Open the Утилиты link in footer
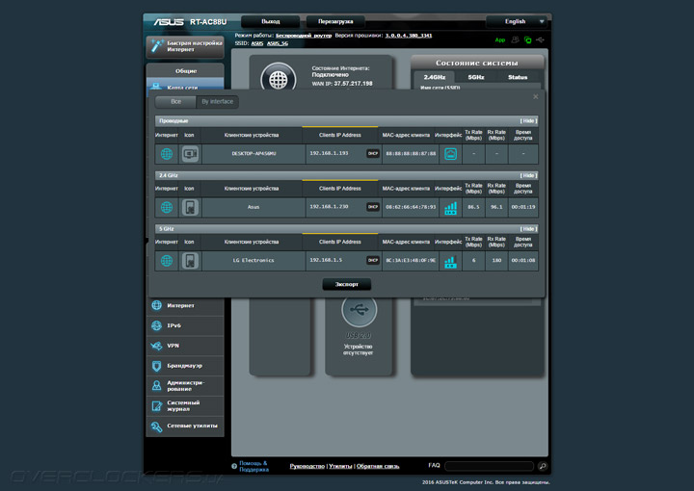694x491 pixels. 340,466
